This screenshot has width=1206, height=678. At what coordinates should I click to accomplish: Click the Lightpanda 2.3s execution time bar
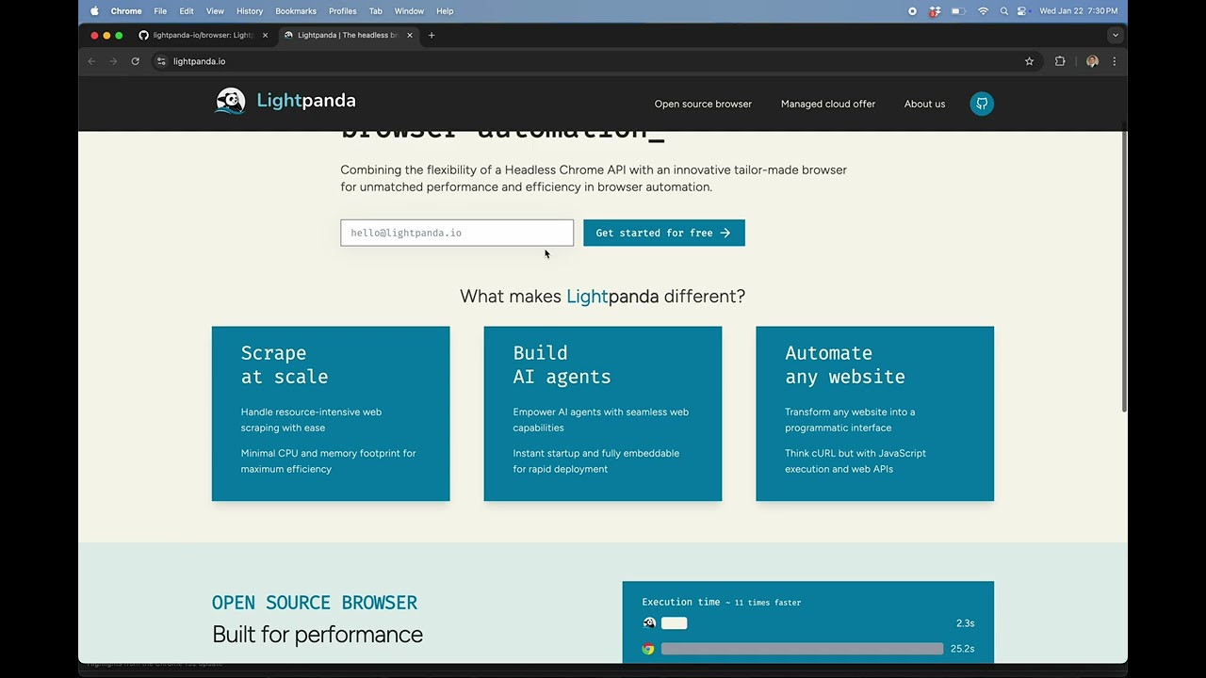pyautogui.click(x=674, y=623)
